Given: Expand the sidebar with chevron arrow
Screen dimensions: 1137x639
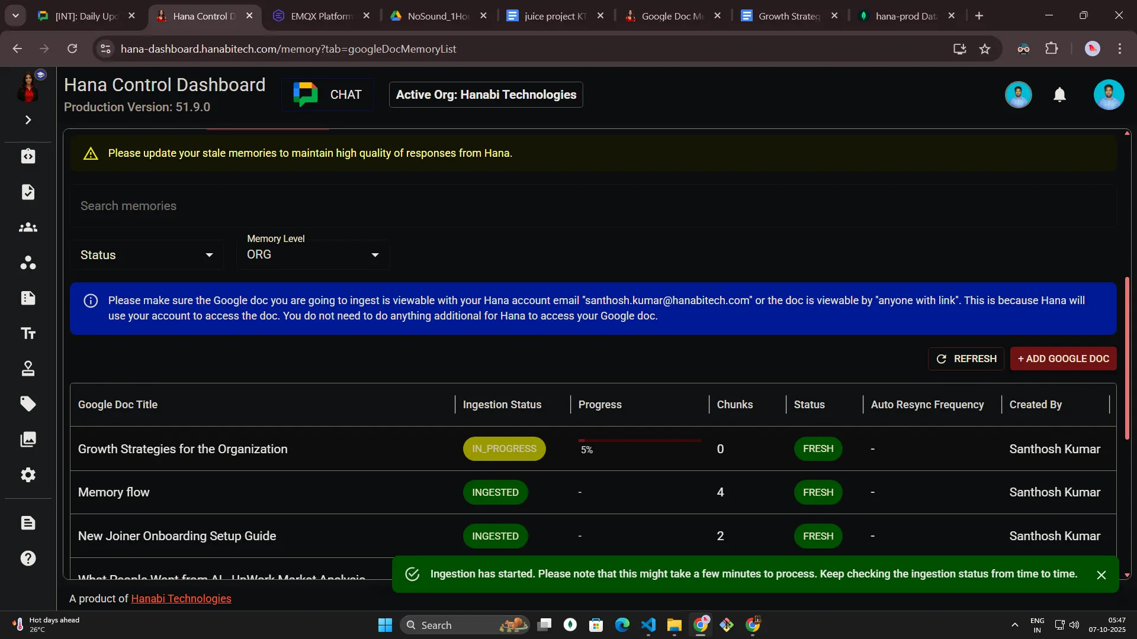Looking at the screenshot, I should click(x=28, y=120).
